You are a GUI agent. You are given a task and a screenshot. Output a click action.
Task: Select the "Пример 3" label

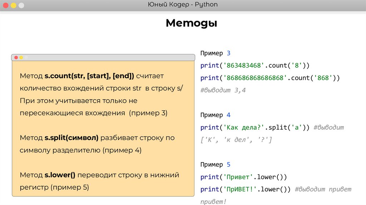pos(215,53)
